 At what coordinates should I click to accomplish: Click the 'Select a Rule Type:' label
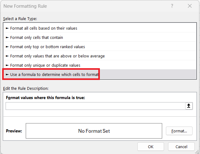(20, 19)
